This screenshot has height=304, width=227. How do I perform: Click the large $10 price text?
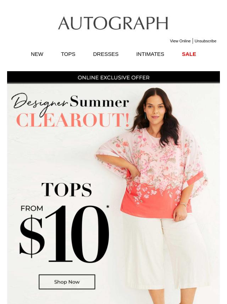(x=64, y=234)
